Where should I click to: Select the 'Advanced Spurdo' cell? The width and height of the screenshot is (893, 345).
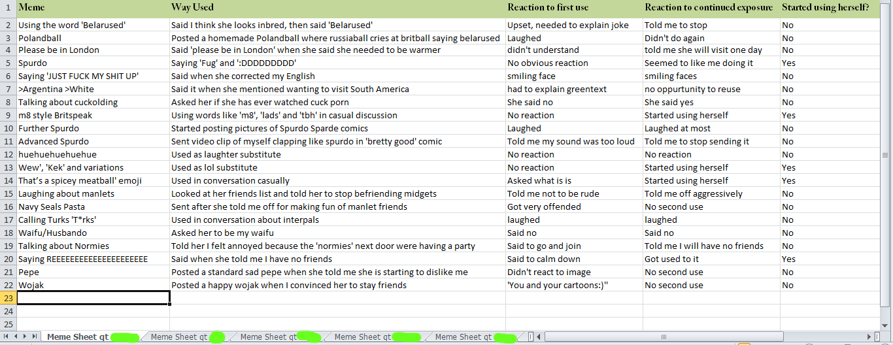(93, 141)
